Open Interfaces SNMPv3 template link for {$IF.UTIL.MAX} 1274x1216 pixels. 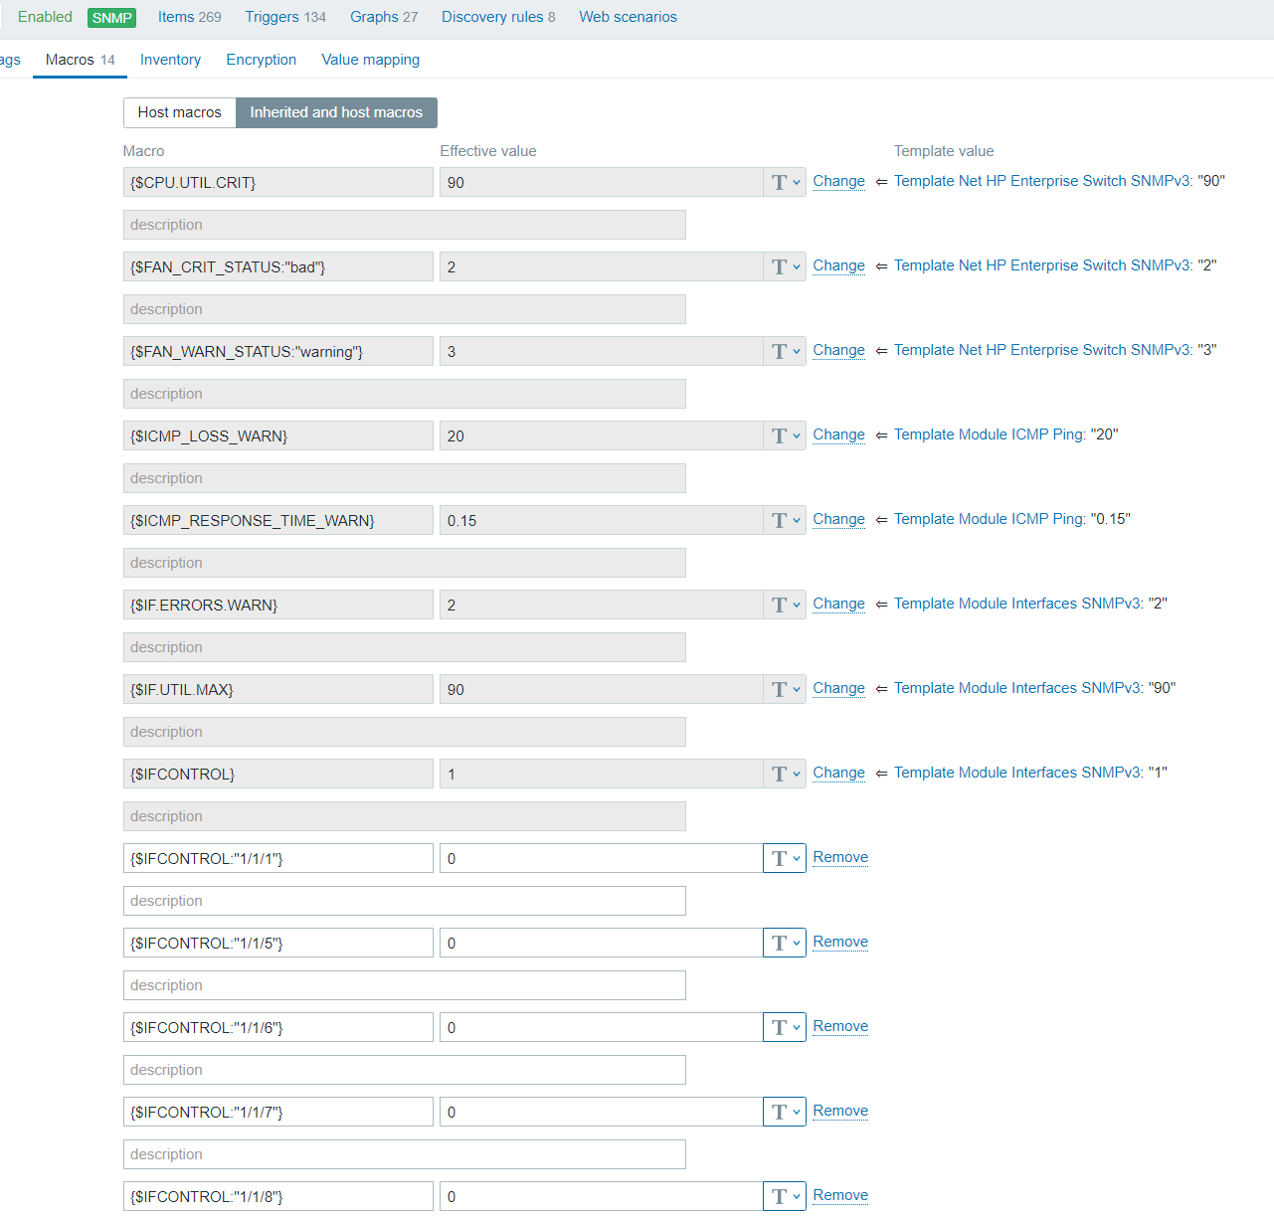pyautogui.click(x=1016, y=688)
